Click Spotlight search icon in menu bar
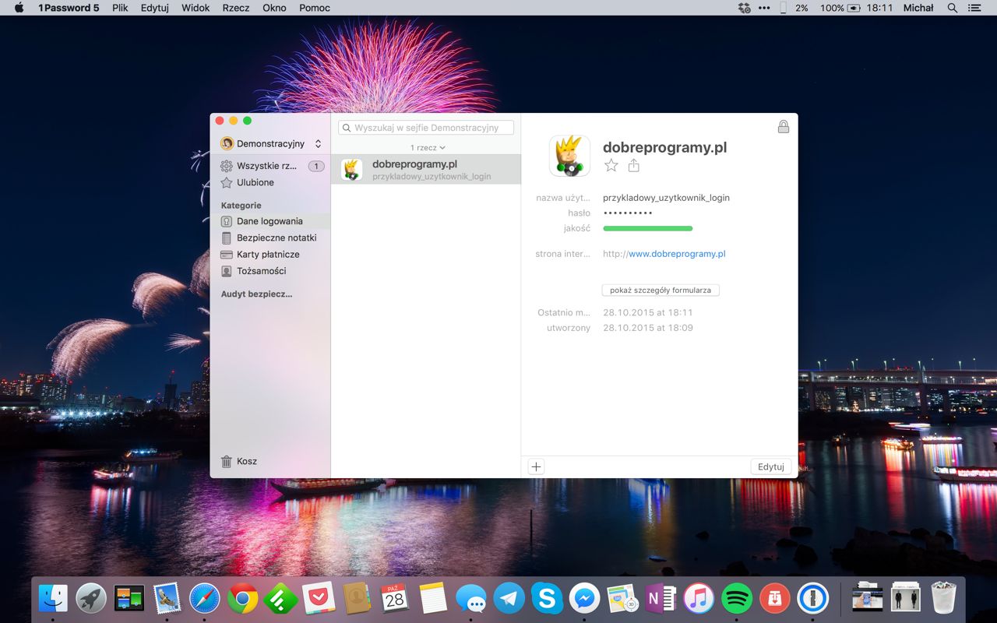The image size is (997, 623). [952, 8]
